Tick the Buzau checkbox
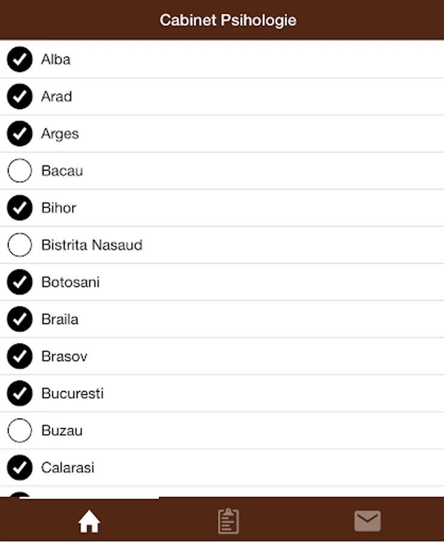Screen dimensions: 444x542 [20, 431]
